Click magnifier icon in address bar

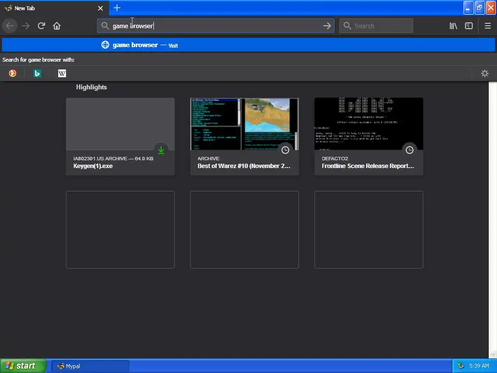105,26
